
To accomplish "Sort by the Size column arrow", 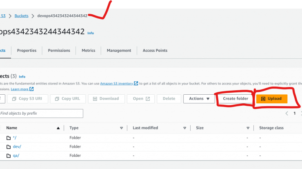I will 248,128.
